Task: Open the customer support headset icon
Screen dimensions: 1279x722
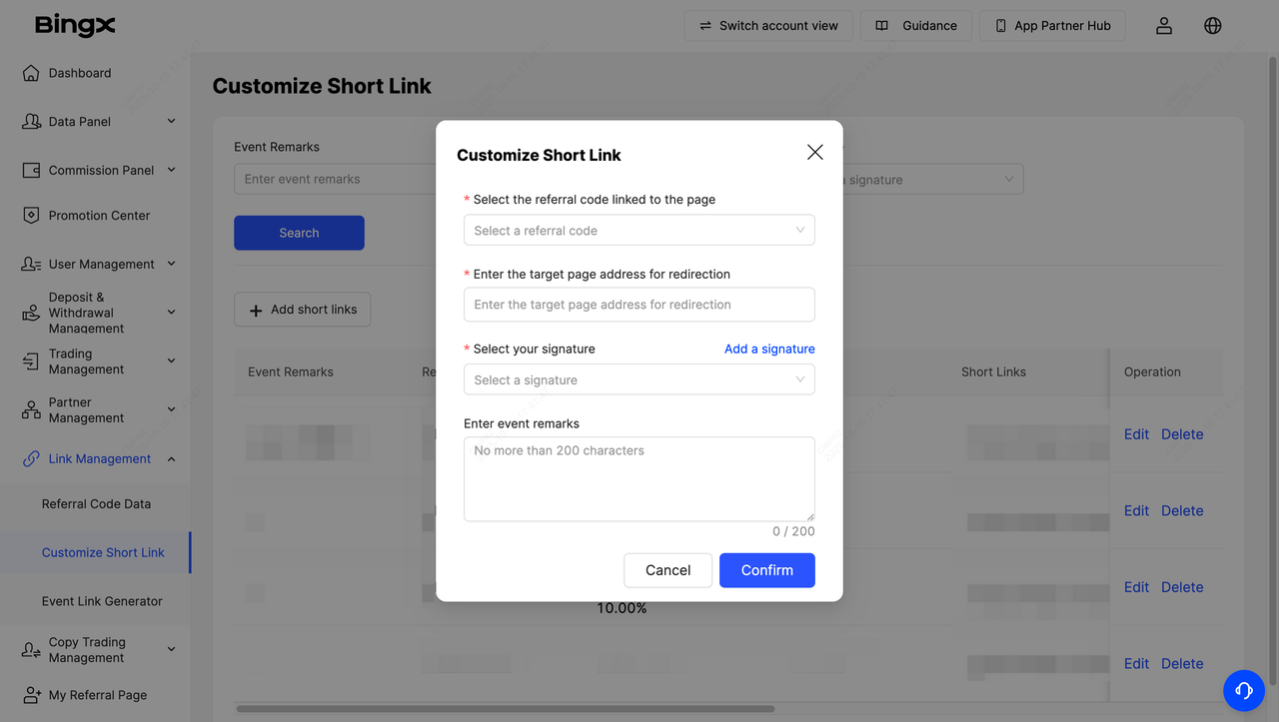Action: tap(1244, 690)
